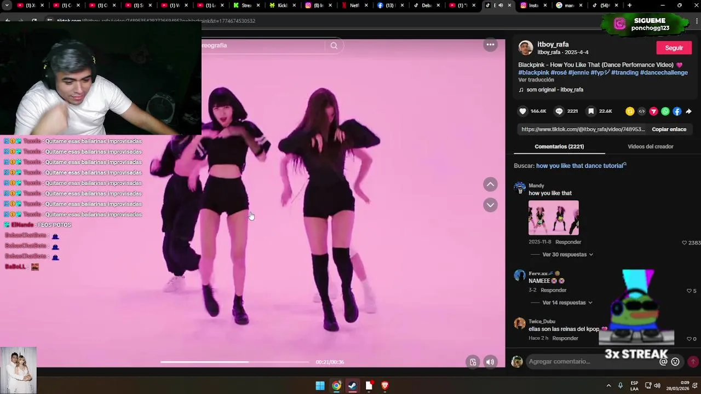Click Ver traducción under the caption
Viewport: 701px width, 394px height.
(x=536, y=80)
